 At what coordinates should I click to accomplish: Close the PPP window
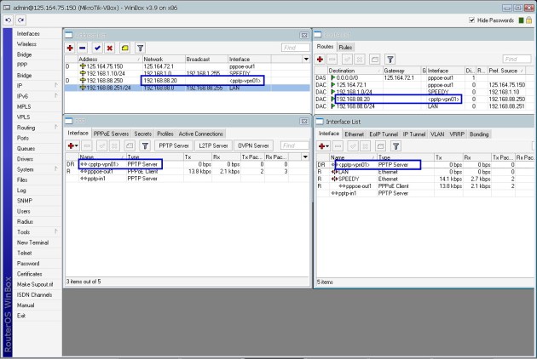point(304,121)
